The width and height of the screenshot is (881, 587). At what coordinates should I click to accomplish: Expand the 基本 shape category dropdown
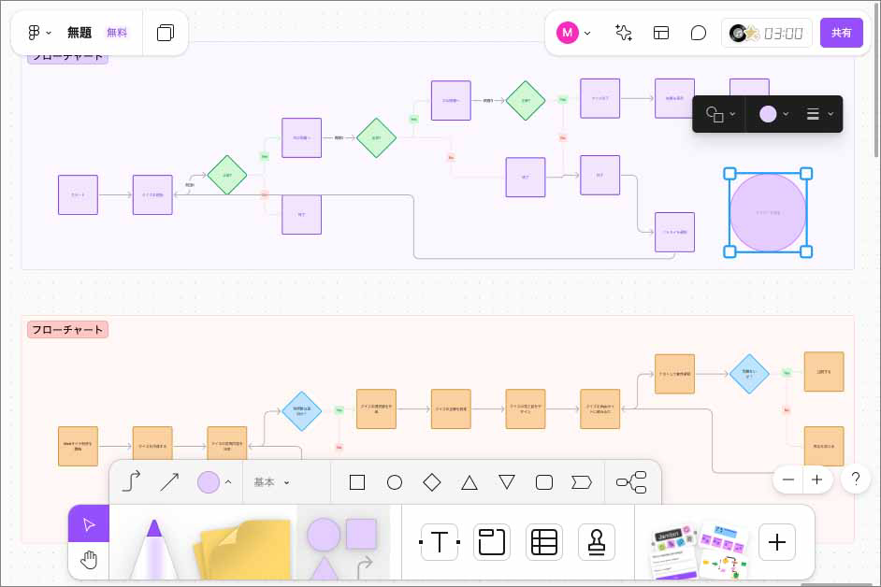272,482
